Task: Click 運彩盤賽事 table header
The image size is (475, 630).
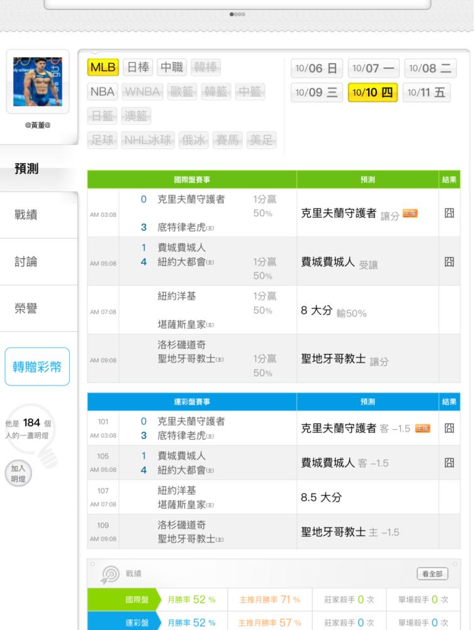Action: coord(192,402)
